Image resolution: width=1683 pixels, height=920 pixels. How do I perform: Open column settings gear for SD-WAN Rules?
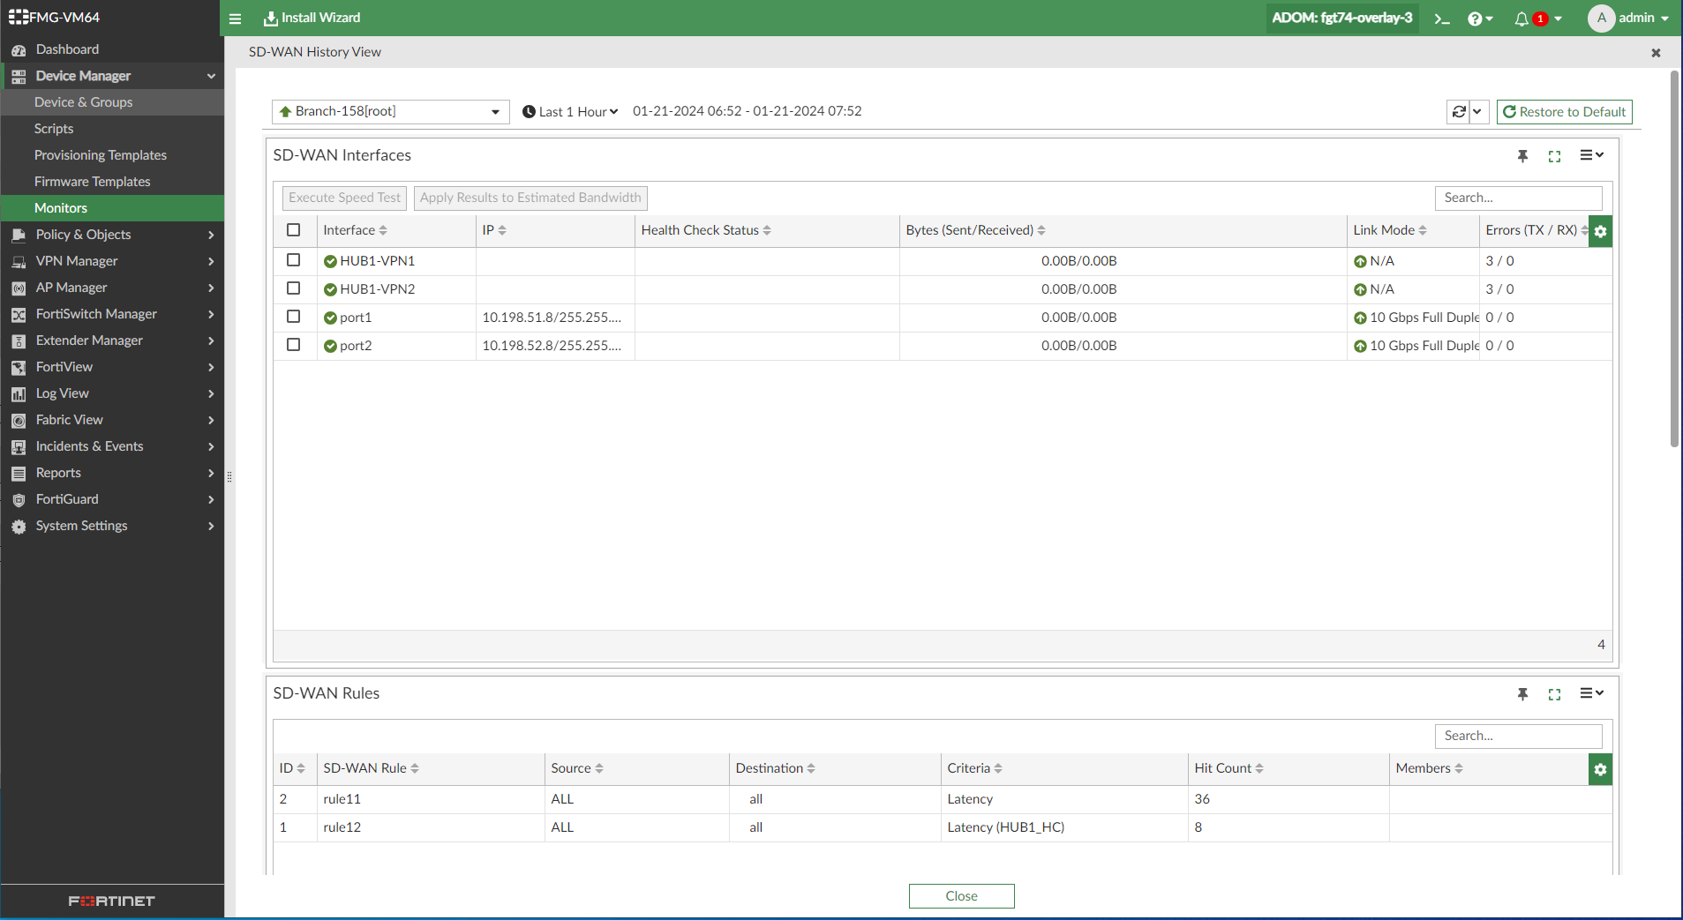[x=1600, y=769]
